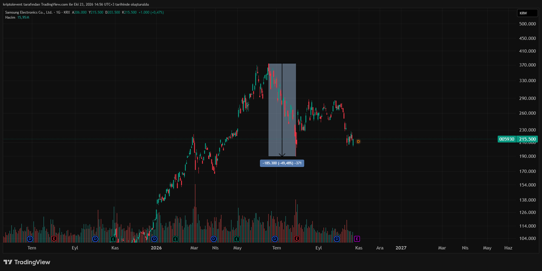542x271 pixels.
Task: Click the 2026 year label on time axis
Action: tap(156, 248)
